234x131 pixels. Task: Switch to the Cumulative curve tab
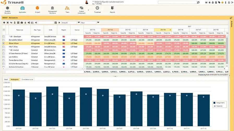pyautogui.click(x=27, y=79)
